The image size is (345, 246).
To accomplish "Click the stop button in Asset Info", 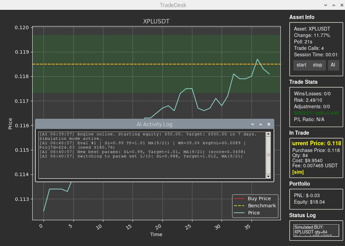I will point(317,65).
